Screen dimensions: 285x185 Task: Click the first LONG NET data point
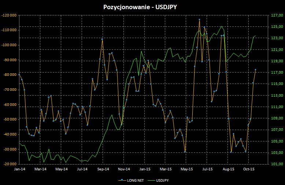(19, 74)
